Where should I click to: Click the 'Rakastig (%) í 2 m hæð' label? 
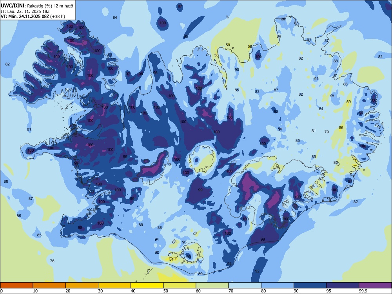[50, 6]
